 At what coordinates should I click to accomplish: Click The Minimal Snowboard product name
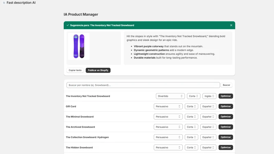coord(80,117)
